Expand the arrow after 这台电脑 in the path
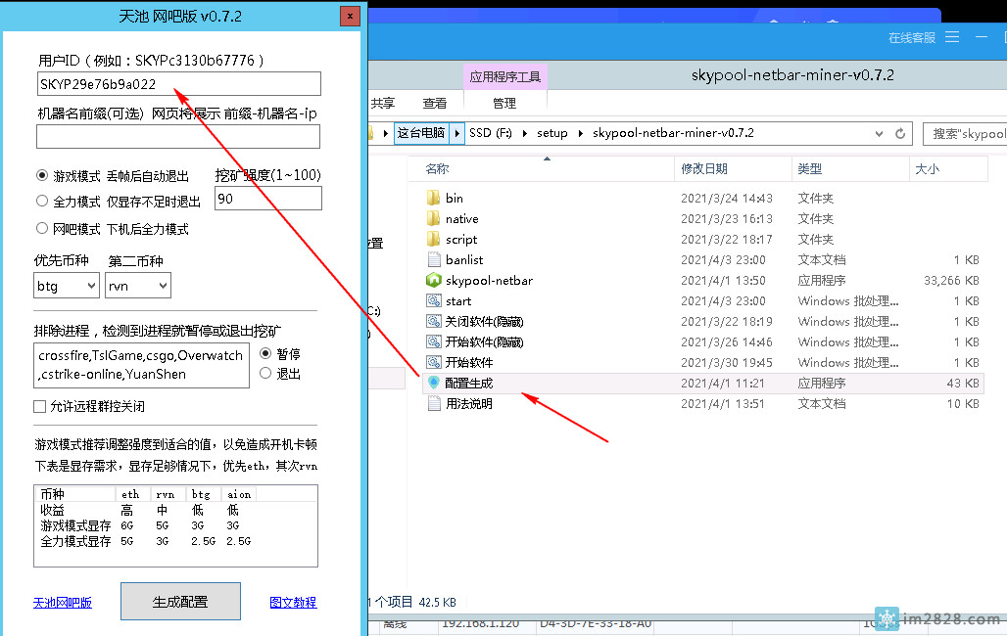The width and height of the screenshot is (1007, 636). pyautogui.click(x=456, y=133)
